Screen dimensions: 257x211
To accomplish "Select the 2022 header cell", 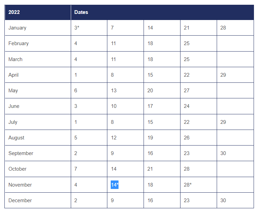I will 14,12.
